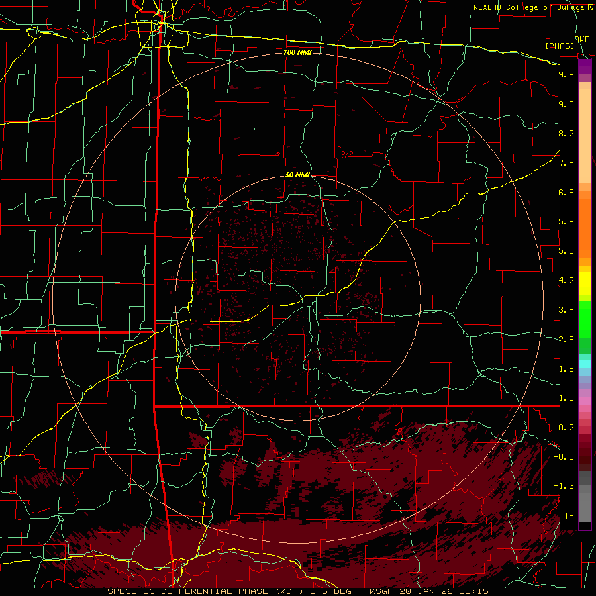Click the pink swatch on the color bar

[585, 401]
